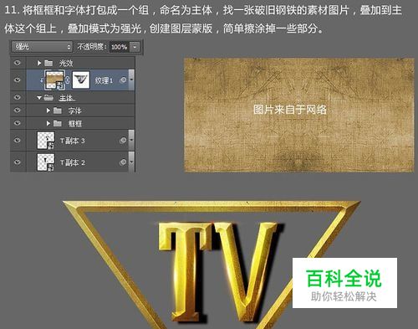Viewport: 418px width, 329px height.
Task: Select the 纹理1 layer mask thumbnail
Action: click(81, 80)
